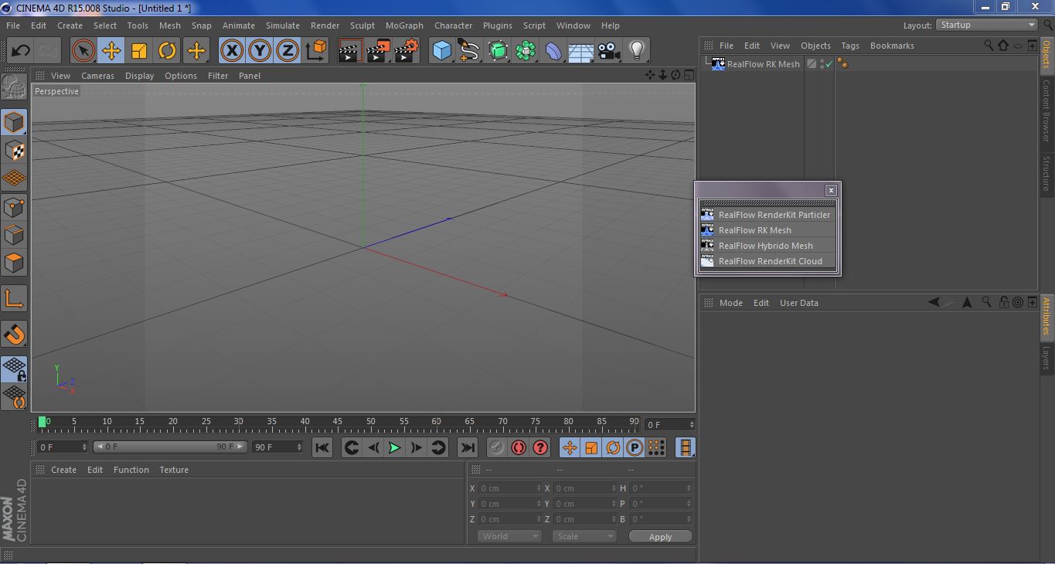Toggle rotation keyframe recording
Viewport: 1055px width, 564px height.
(613, 447)
